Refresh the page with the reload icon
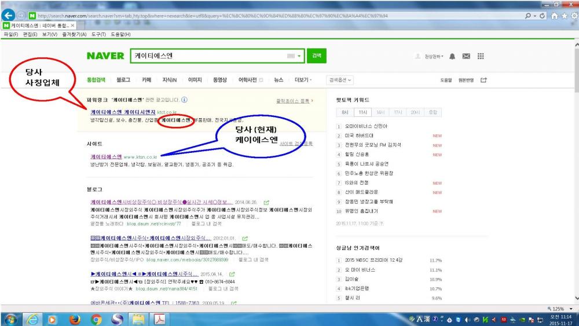The height and width of the screenshot is (326, 579). point(542,16)
